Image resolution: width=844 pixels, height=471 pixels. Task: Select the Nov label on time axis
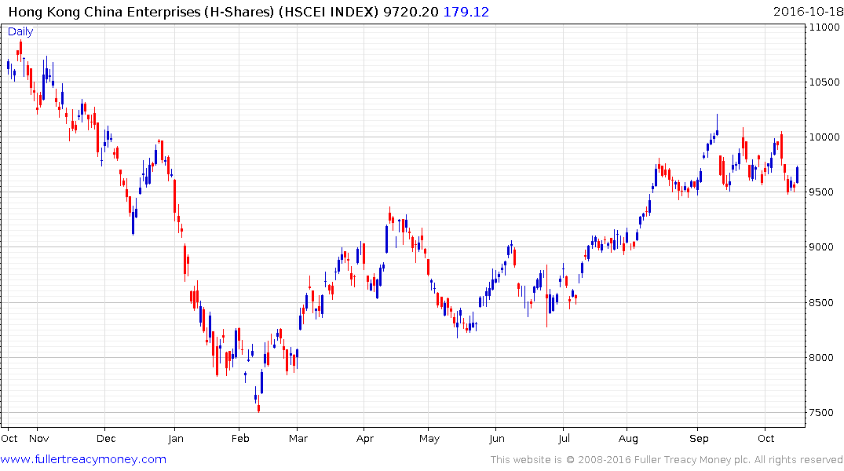(x=38, y=438)
